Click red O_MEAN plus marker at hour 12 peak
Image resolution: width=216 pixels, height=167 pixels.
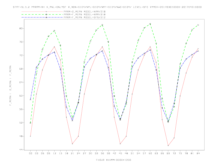tap(55, 47)
